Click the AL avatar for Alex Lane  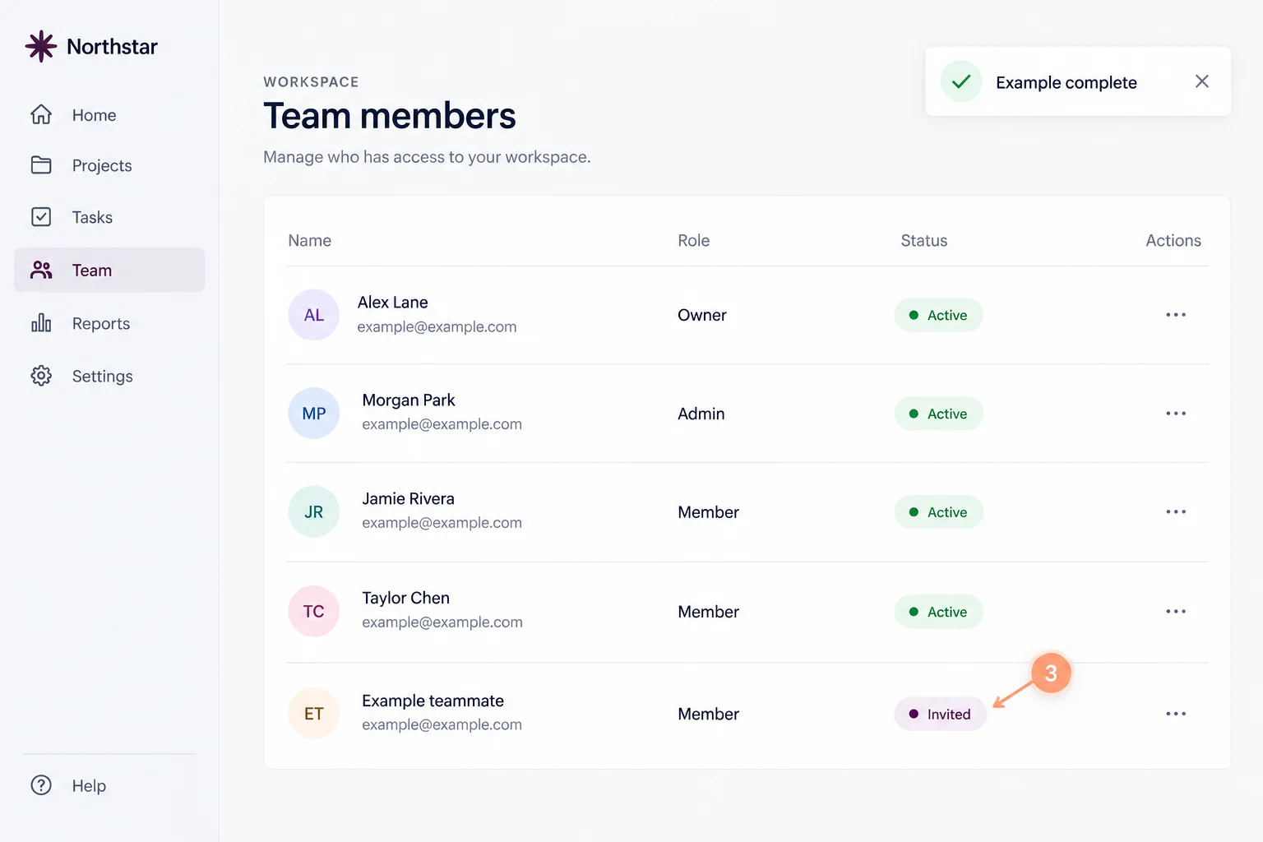314,315
